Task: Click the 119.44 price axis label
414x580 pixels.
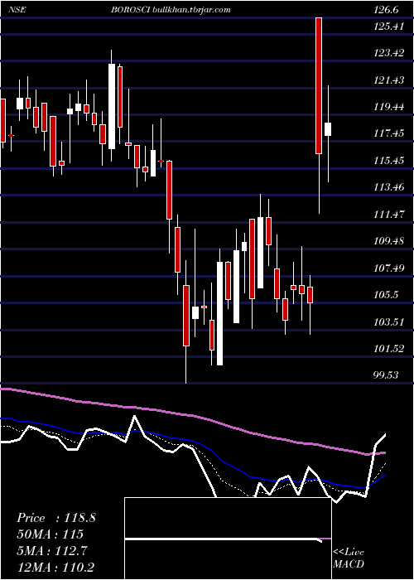Action: (389, 107)
